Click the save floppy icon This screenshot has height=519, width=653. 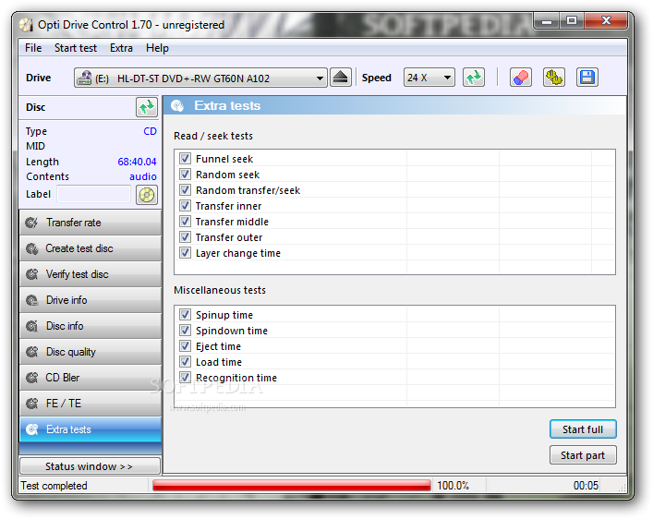587,78
